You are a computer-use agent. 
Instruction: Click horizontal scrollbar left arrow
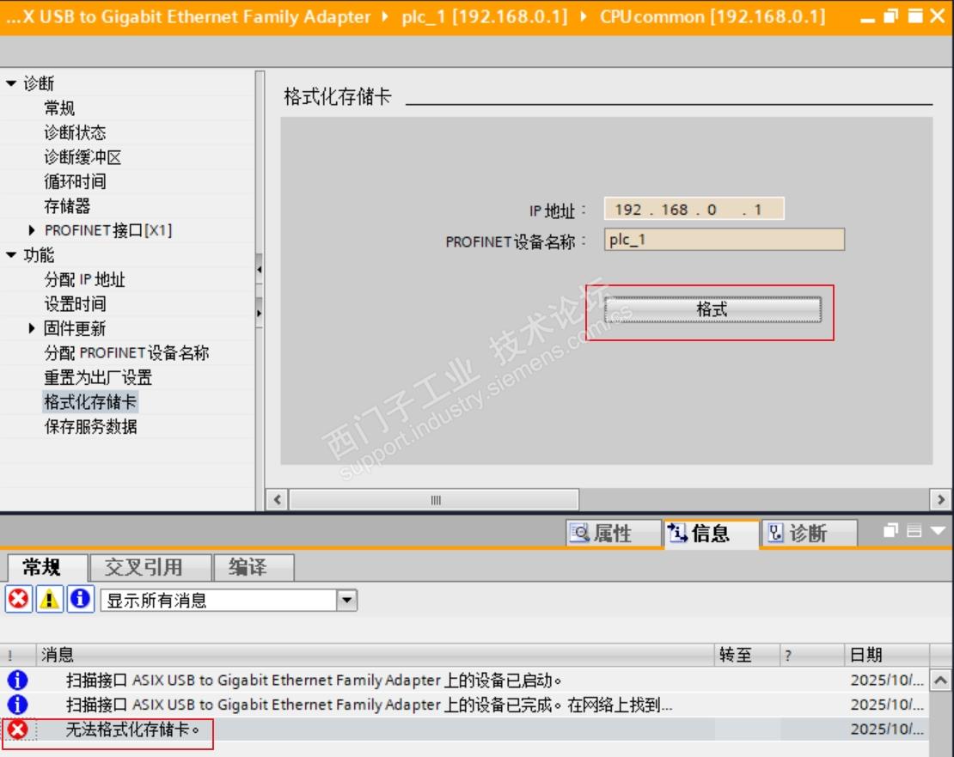[278, 500]
